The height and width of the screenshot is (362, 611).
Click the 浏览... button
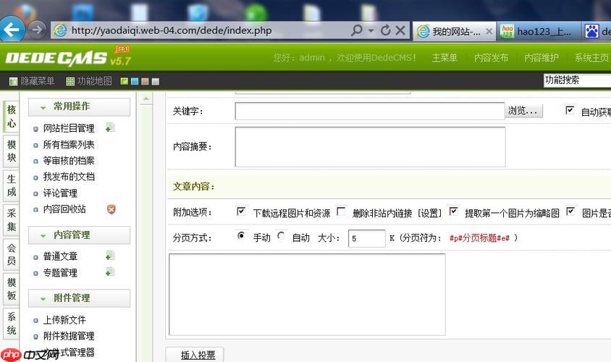pyautogui.click(x=523, y=111)
